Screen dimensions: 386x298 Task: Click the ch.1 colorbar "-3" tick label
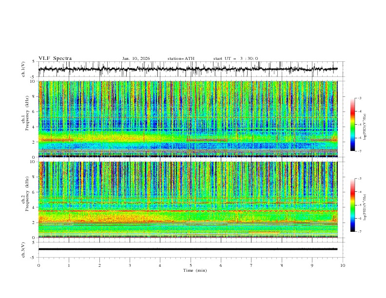coord(360,98)
